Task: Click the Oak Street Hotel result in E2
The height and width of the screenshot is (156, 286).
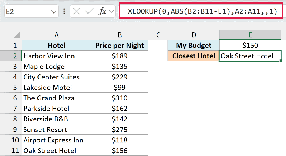Action: pyautogui.click(x=250, y=56)
